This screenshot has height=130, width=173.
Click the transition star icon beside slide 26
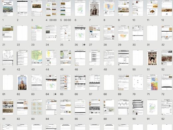pos(84,45)
